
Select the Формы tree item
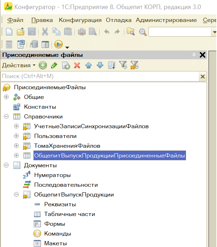54,224
